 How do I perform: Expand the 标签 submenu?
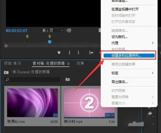click(x=153, y=73)
